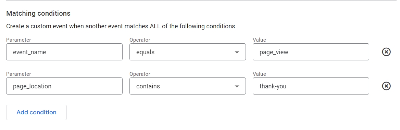
Task: Click the Add condition button
Action: tap(37, 113)
